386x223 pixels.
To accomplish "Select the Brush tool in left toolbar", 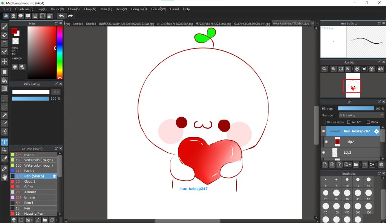I will (5, 27).
